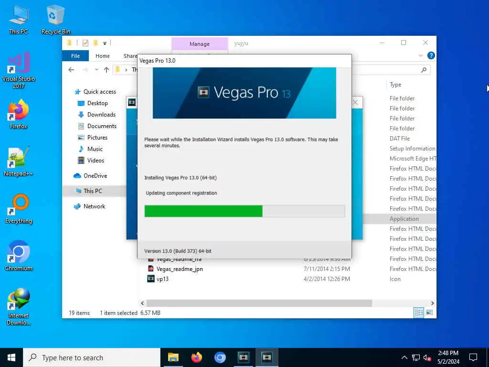Viewport: 489px width, 367px height.
Task: Open the Recycle Bin desktop icon
Action: click(x=55, y=19)
